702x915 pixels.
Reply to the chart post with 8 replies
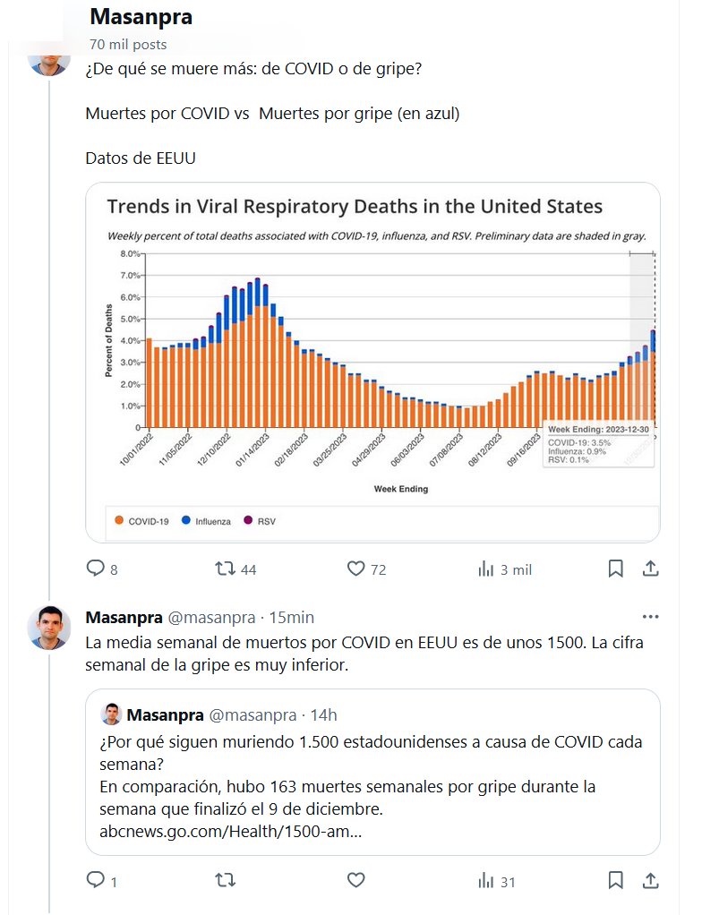(x=96, y=569)
